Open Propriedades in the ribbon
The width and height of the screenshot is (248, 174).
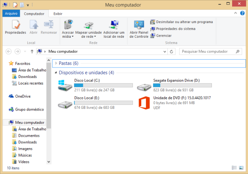coord(15,27)
